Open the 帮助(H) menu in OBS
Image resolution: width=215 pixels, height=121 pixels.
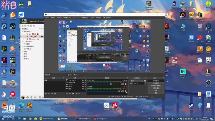(98, 18)
